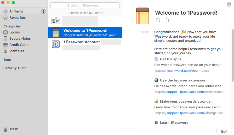Lock the vault with the padlock icon
Image resolution: width=234 pixels, height=135 pixels.
pyautogui.click(x=229, y=5)
